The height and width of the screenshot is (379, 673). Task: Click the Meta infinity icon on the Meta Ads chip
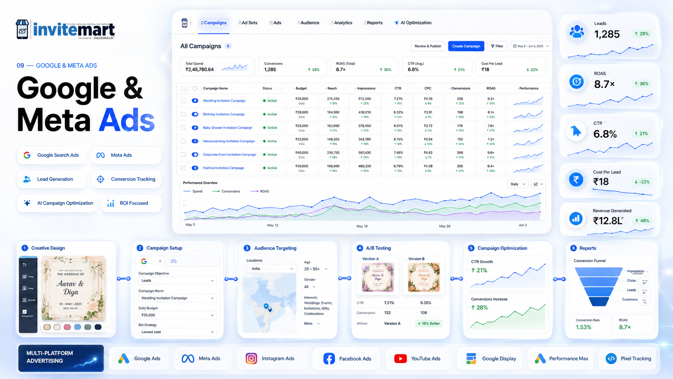101,155
